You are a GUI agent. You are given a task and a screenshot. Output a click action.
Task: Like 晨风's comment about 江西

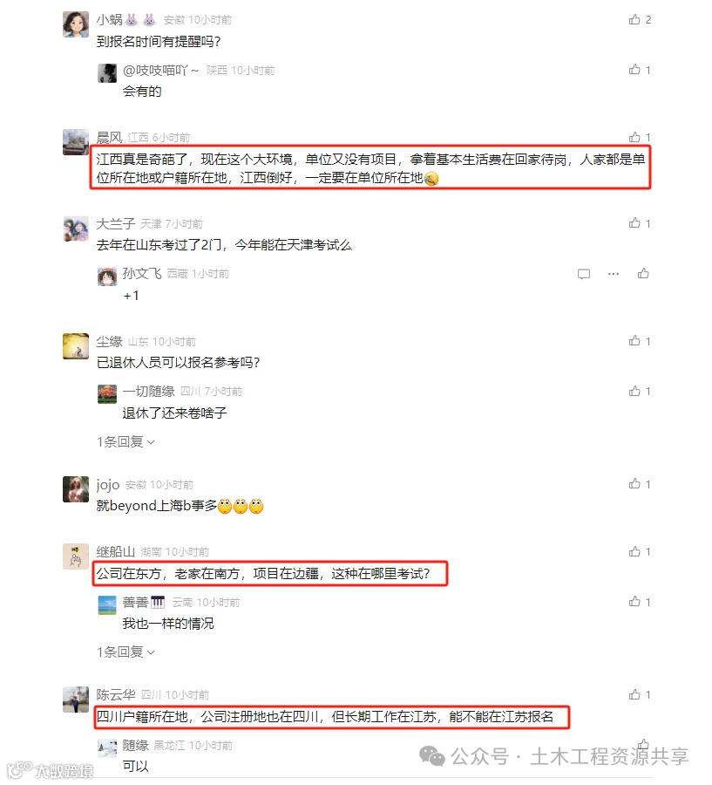tap(634, 137)
